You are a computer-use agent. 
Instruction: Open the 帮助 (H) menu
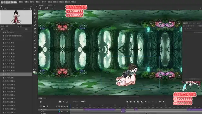(x=74, y=2)
